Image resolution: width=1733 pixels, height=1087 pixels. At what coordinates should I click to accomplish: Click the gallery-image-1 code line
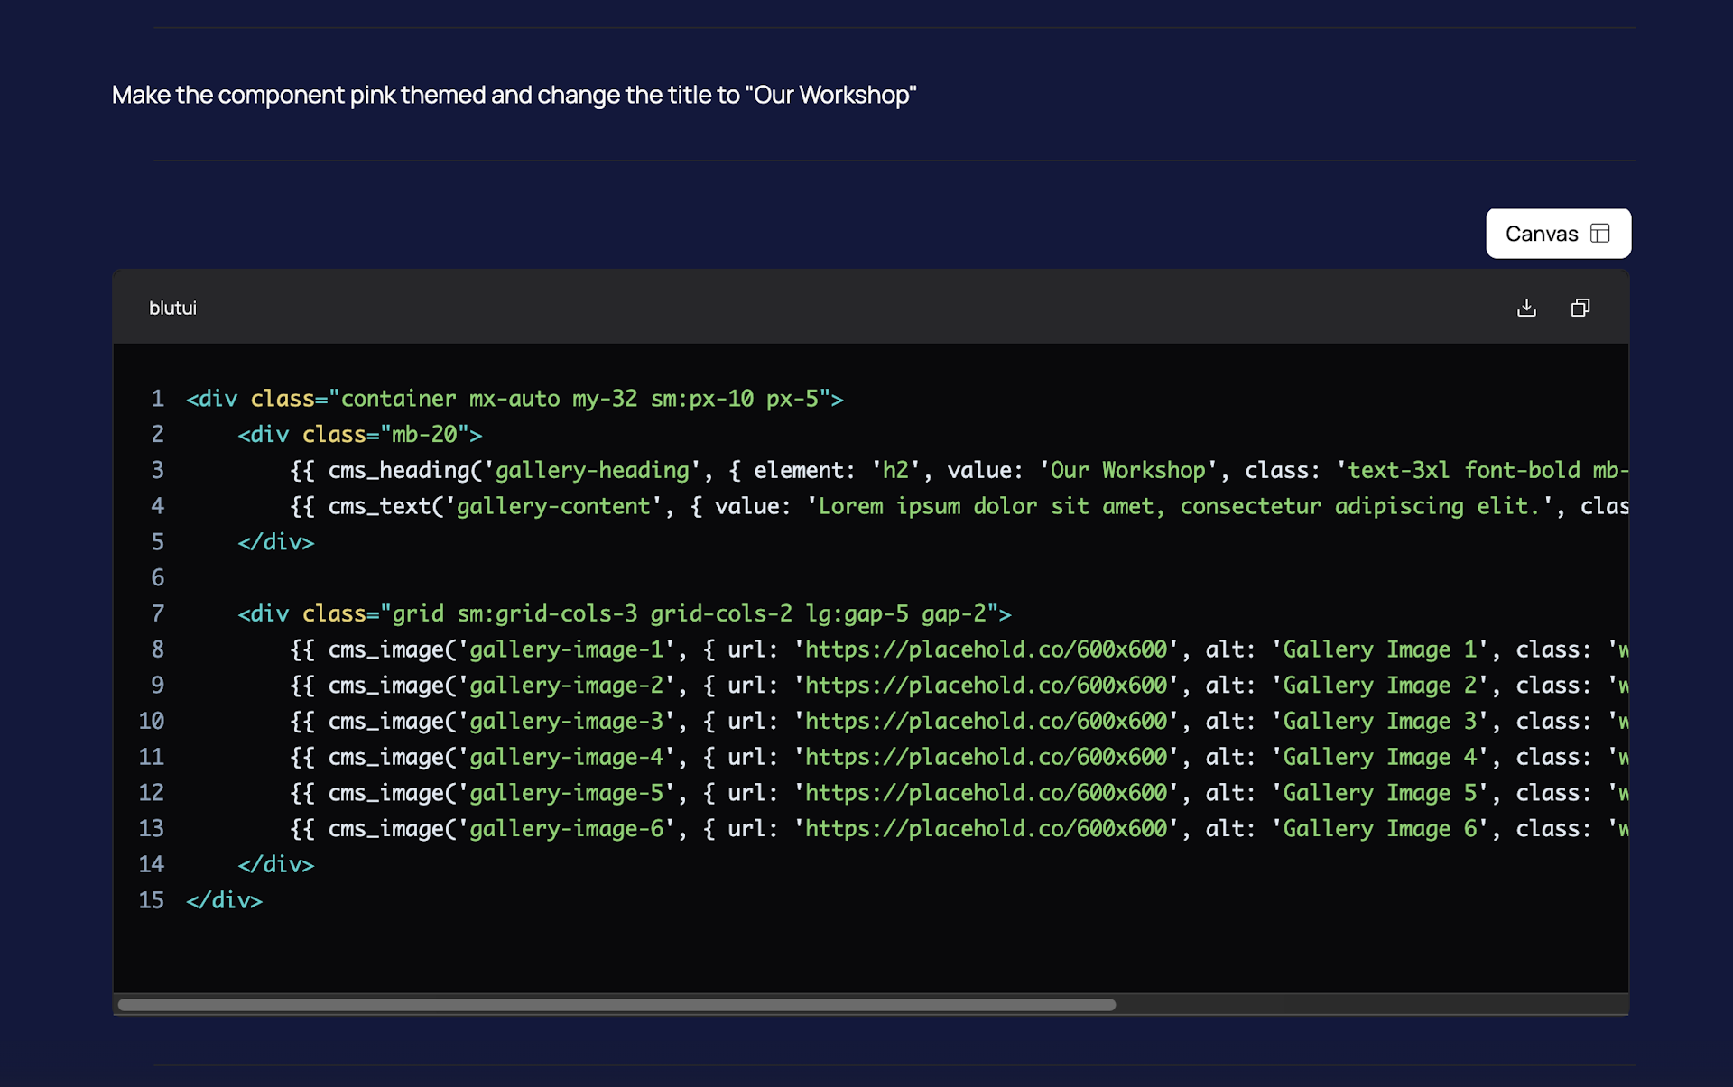point(959,649)
